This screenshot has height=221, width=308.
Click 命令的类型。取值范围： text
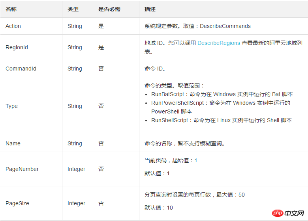coord(175,85)
